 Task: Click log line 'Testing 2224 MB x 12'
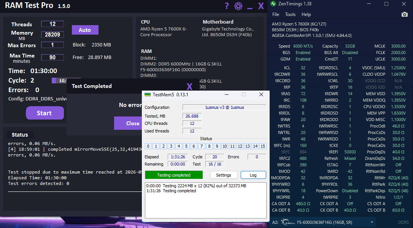(196, 186)
